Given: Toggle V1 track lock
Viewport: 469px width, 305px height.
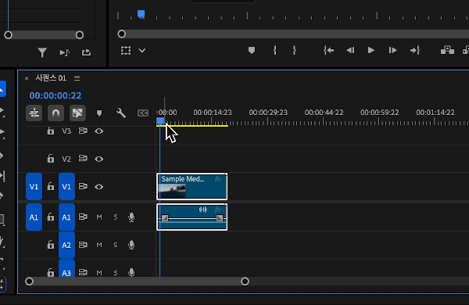Looking at the screenshot, I should click(x=51, y=186).
